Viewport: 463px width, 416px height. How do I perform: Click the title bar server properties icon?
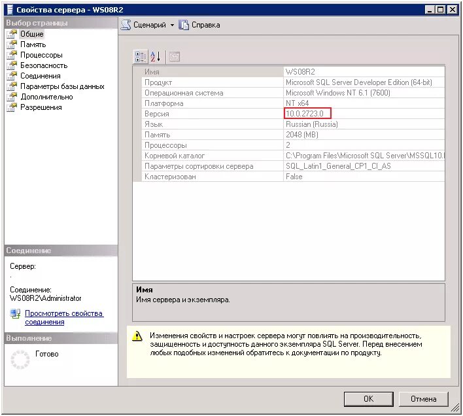(10, 10)
